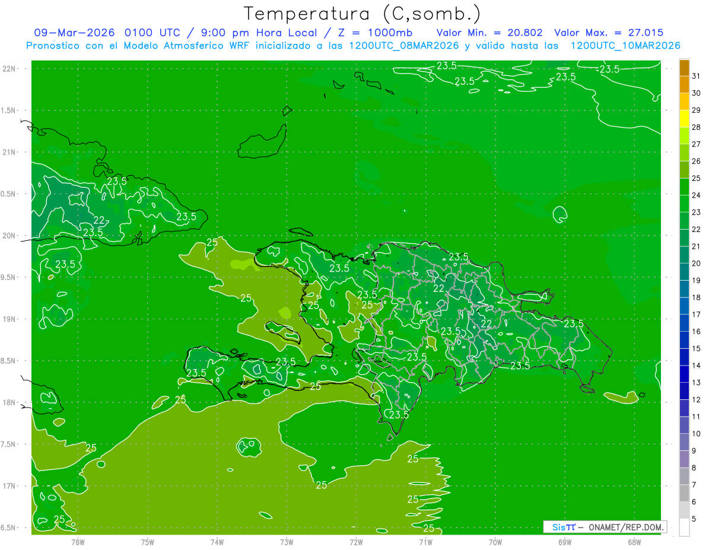The height and width of the screenshot is (550, 712).
Task: Click the '5' legend value
Action: pos(694,519)
